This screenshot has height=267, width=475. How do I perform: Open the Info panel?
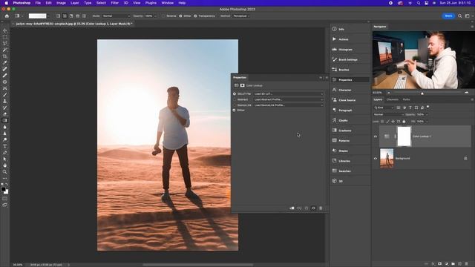point(350,29)
